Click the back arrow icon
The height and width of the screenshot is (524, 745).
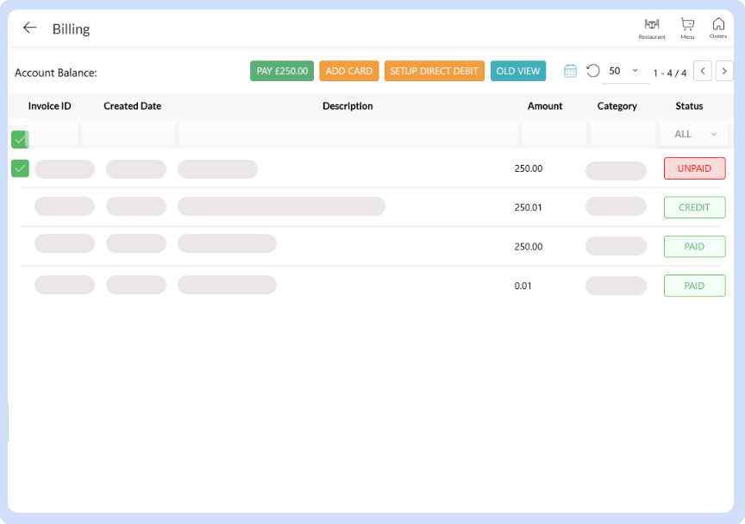pos(30,28)
